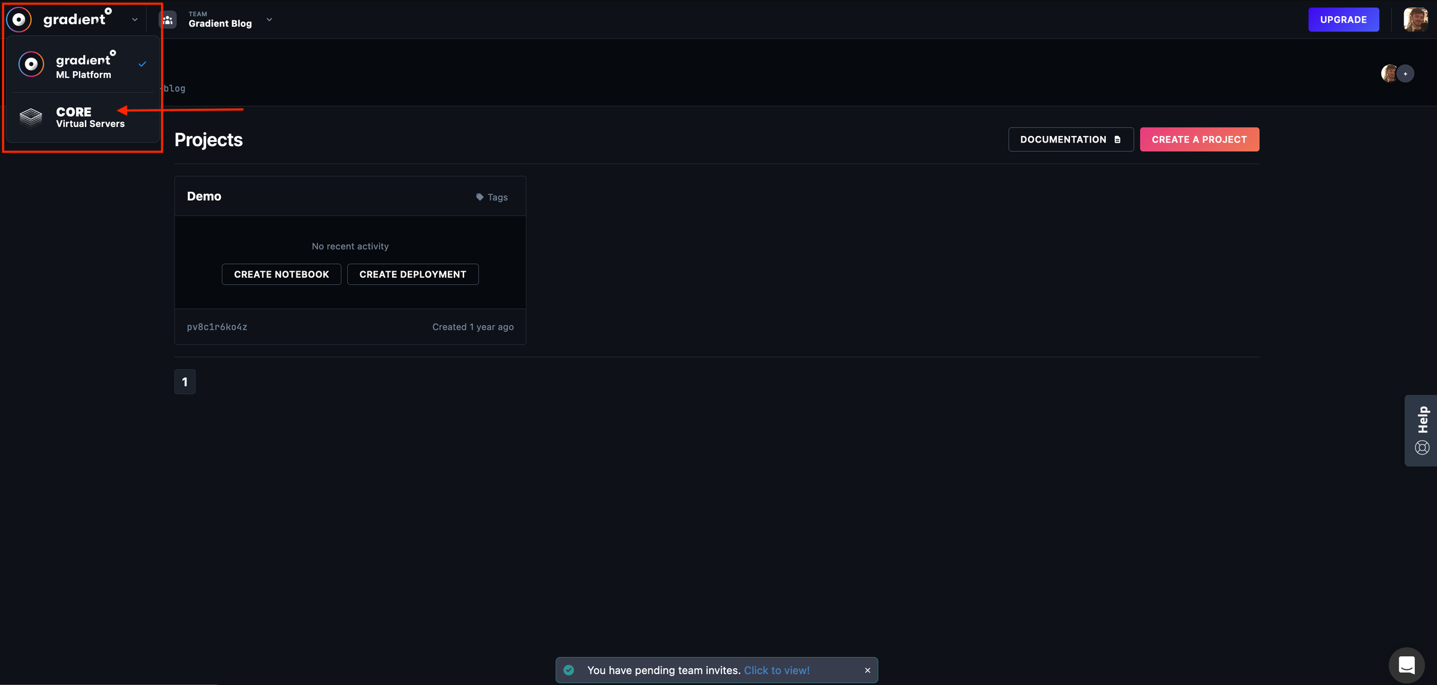Open the DOCUMENTATION button
The width and height of the screenshot is (1437, 685).
[1070, 140]
